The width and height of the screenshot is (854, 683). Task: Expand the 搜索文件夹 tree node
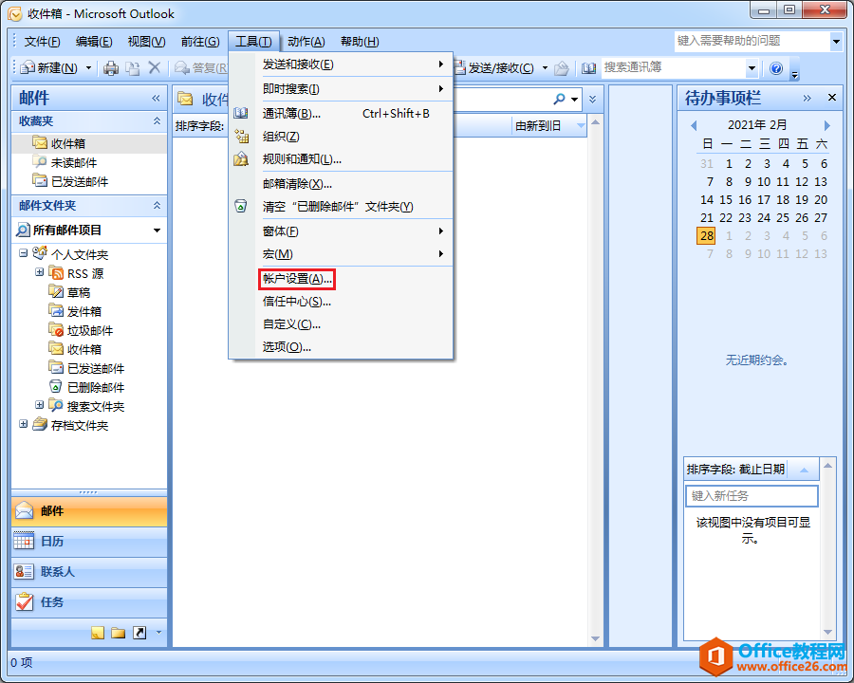point(39,405)
